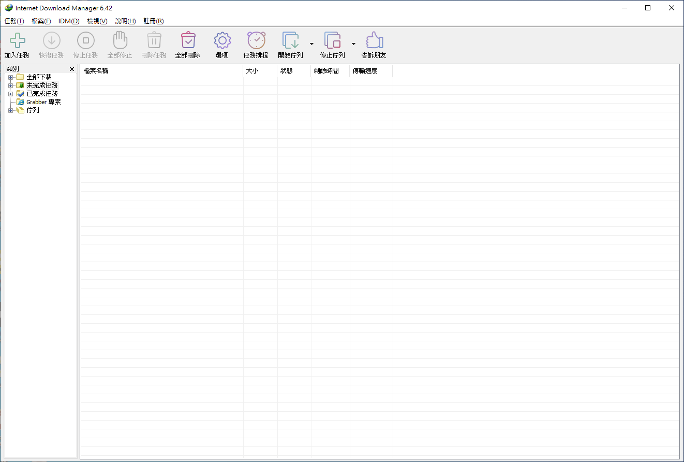Select the Grabber 專案 tree item
The height and width of the screenshot is (462, 684).
click(x=43, y=102)
